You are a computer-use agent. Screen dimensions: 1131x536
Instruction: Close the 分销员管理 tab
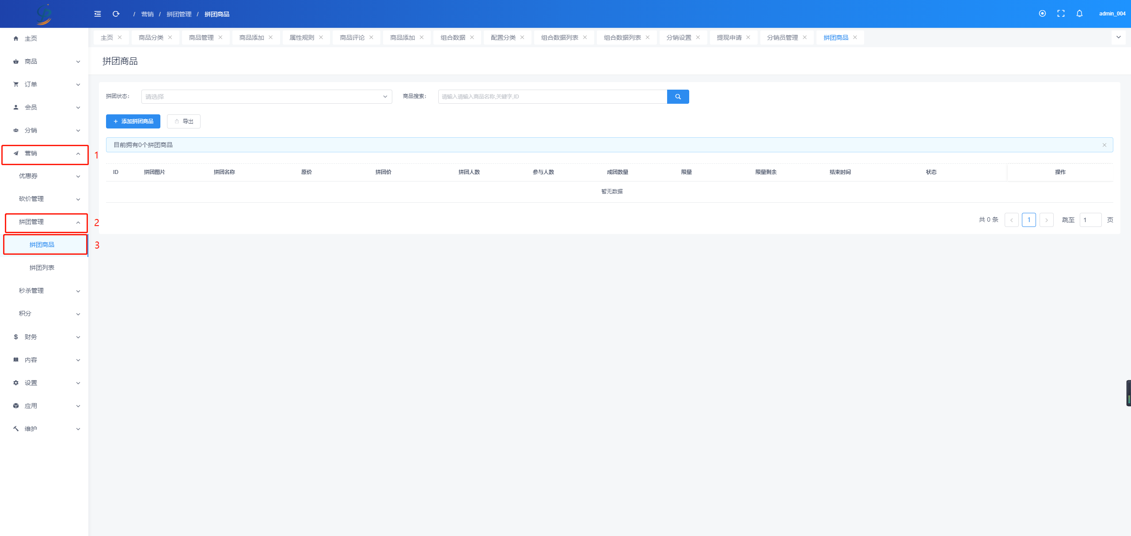coord(805,38)
